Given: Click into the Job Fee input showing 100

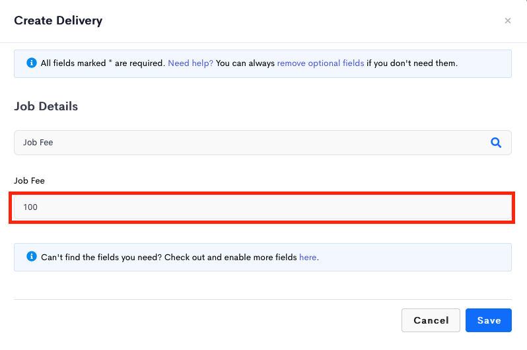Looking at the screenshot, I should pos(262,207).
